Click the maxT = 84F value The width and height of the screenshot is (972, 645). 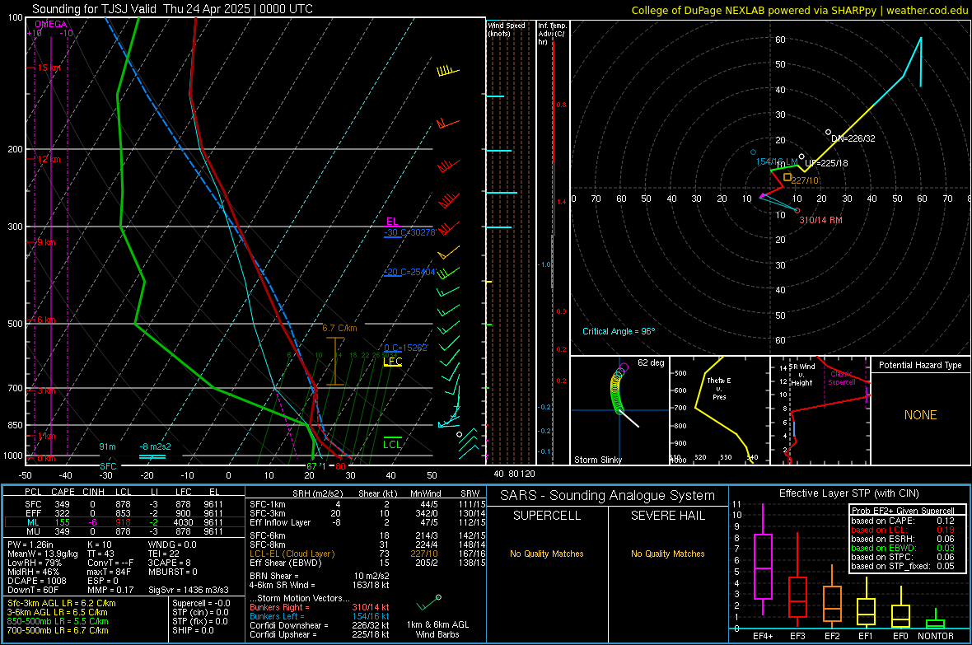(x=109, y=572)
